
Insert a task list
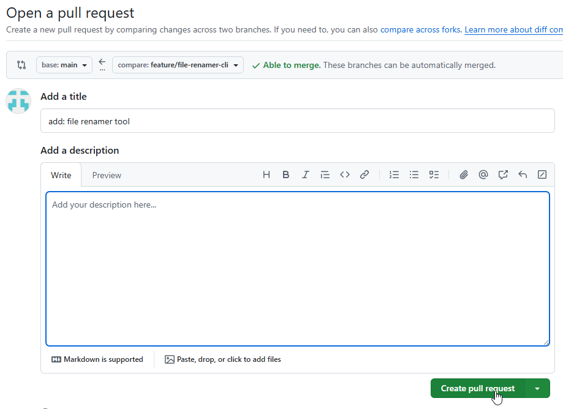pos(434,175)
